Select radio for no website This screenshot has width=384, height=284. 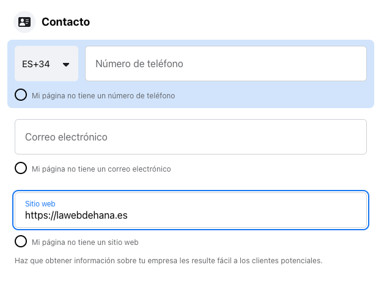pos(21,241)
